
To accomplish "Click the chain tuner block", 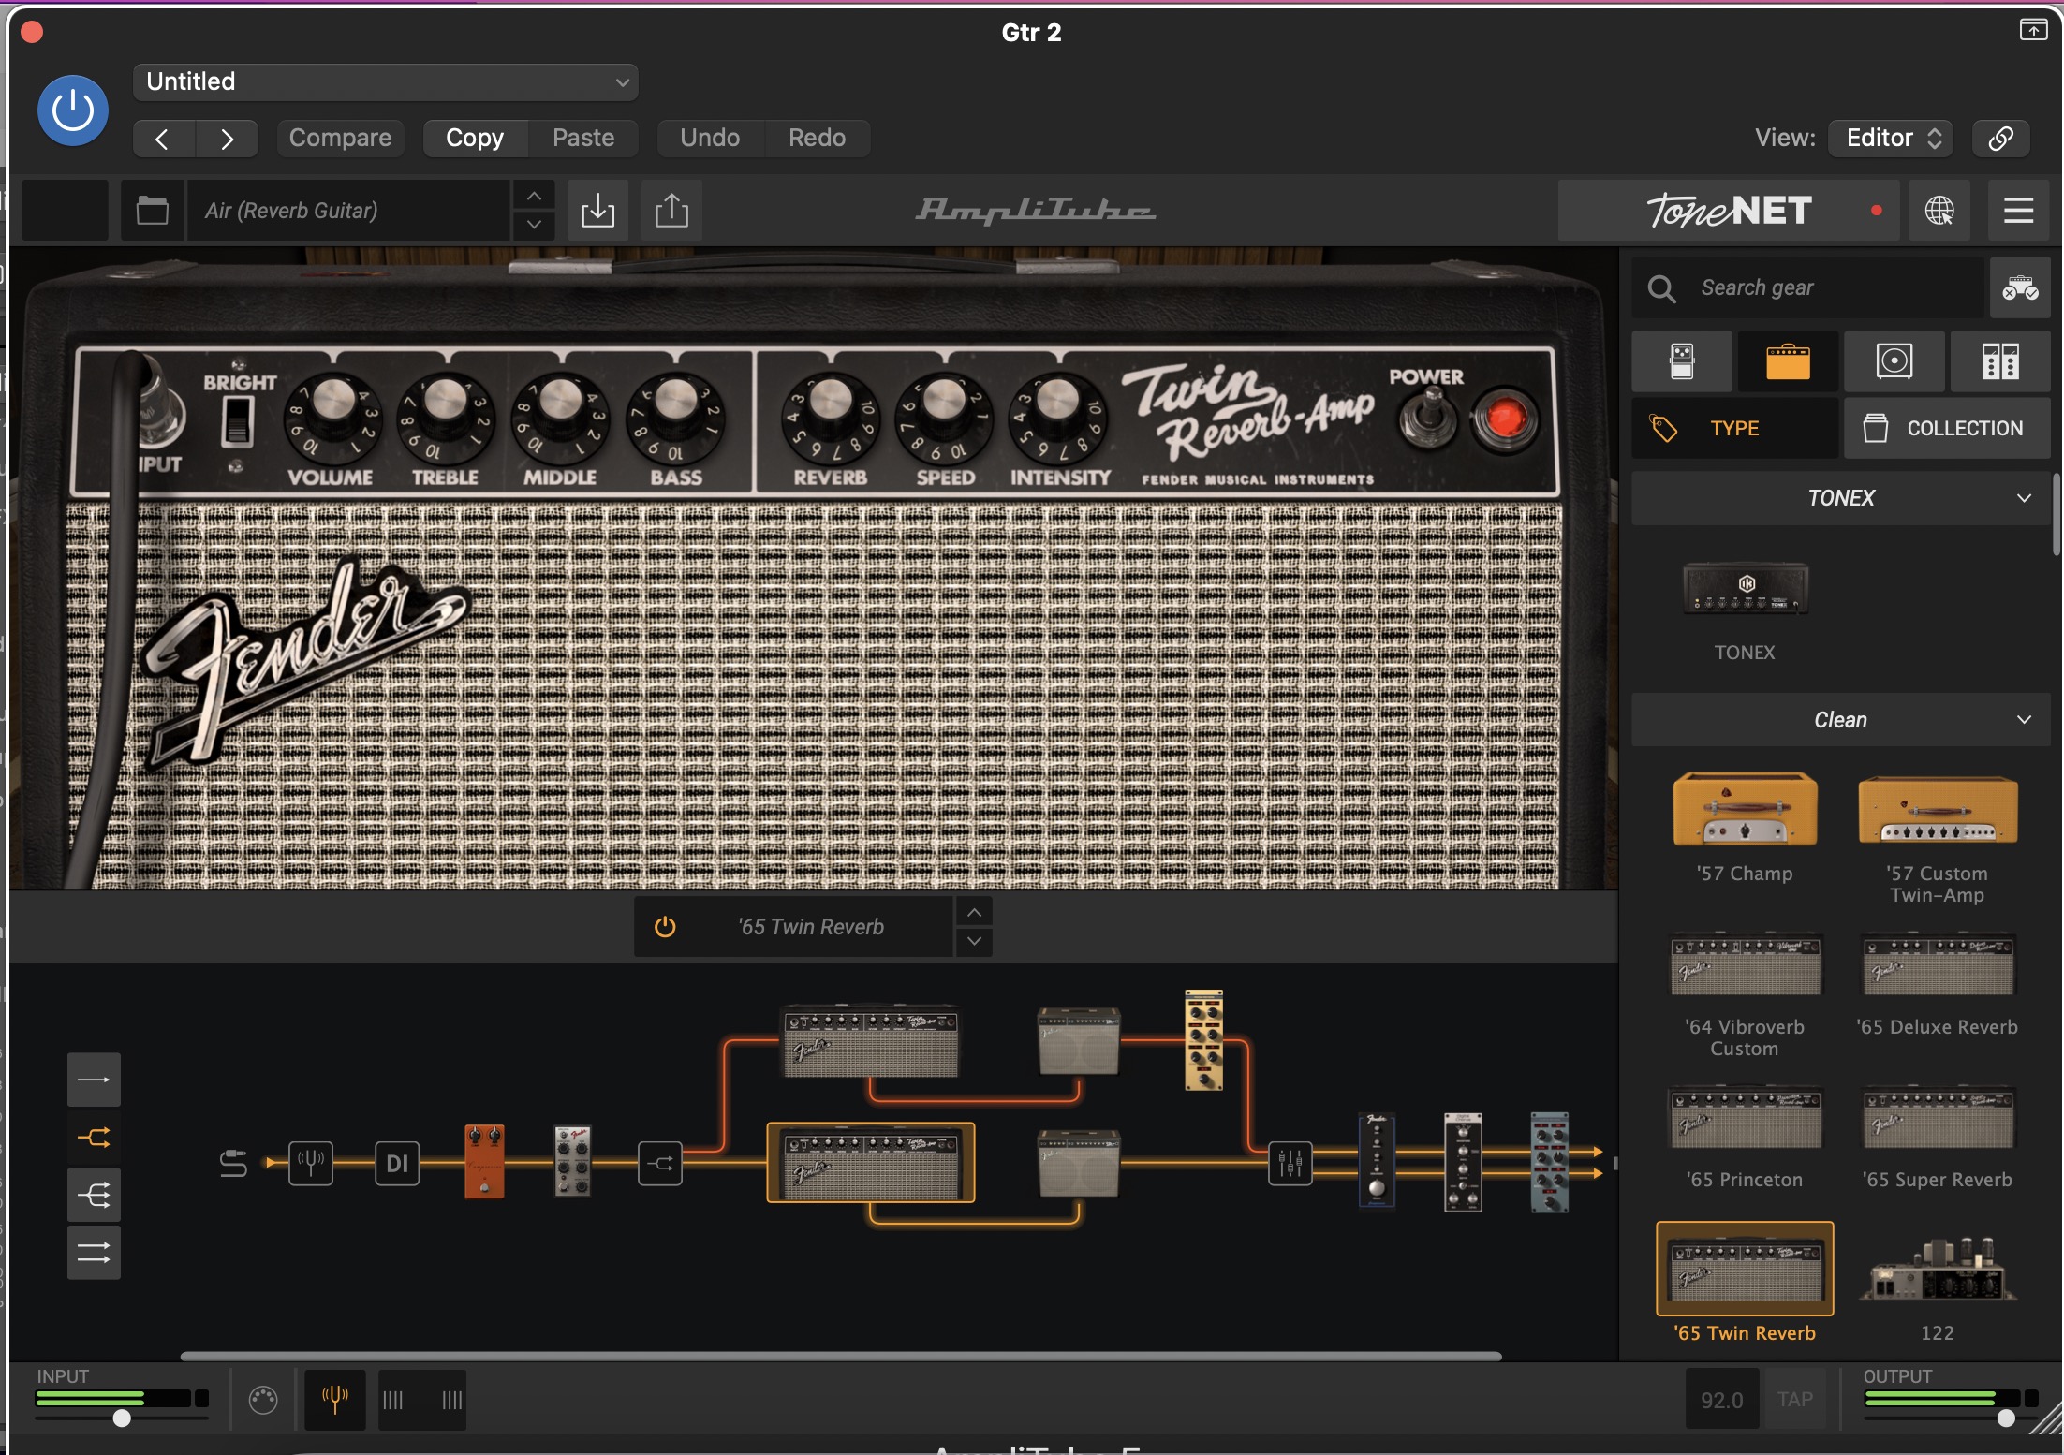I will [311, 1164].
